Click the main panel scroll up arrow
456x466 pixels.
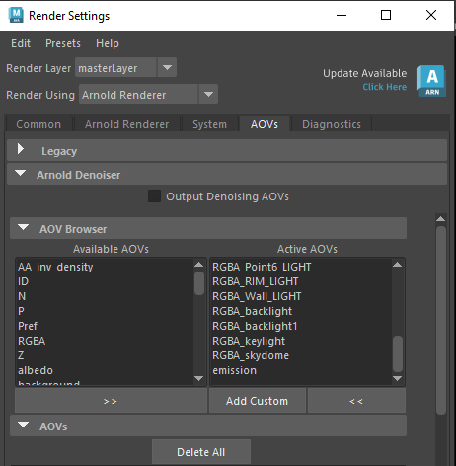pyautogui.click(x=440, y=219)
